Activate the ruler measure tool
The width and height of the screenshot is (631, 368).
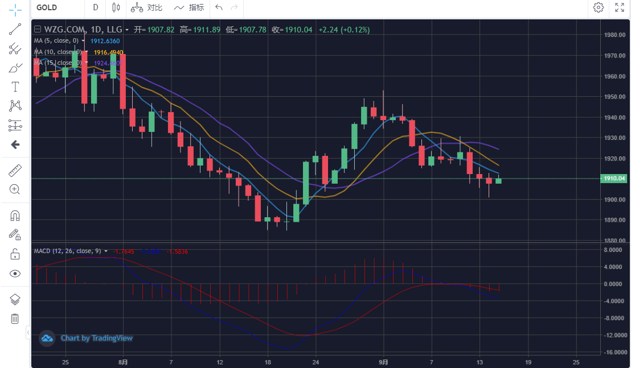[x=15, y=170]
